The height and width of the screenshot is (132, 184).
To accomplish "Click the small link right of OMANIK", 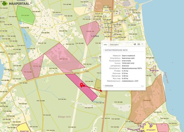I will point(142,86).
